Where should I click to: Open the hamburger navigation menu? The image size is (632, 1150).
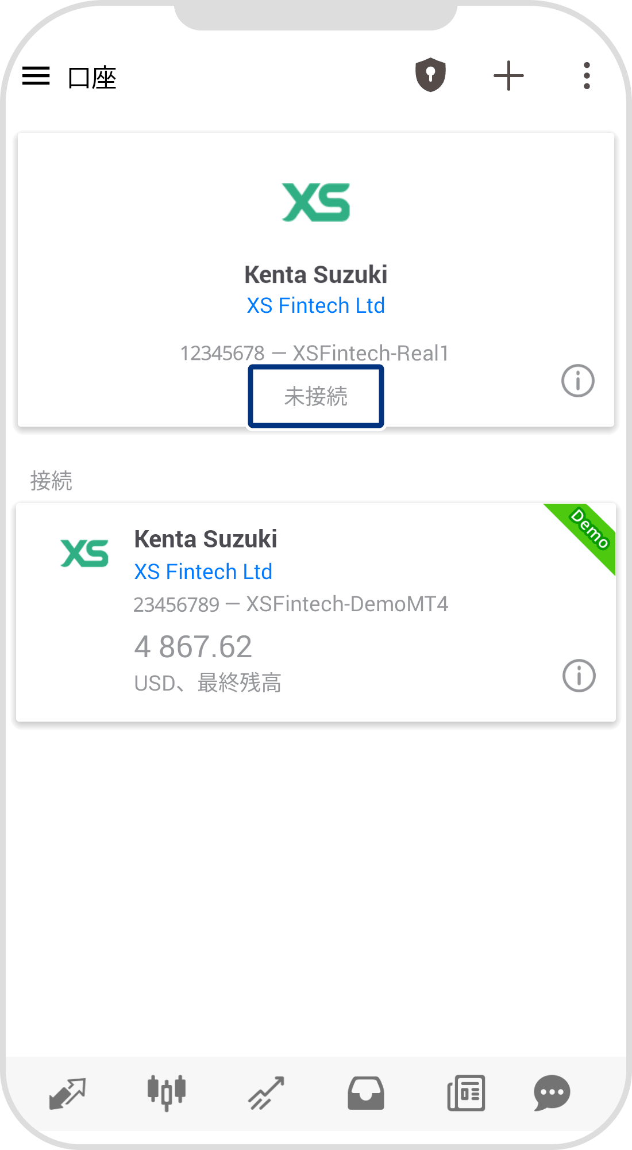coord(36,76)
